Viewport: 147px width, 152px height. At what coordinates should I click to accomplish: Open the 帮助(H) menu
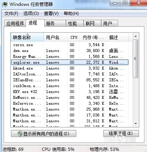(x=71, y=14)
